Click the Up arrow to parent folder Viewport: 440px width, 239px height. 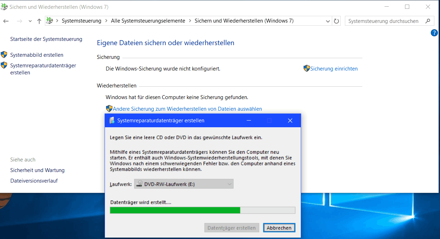click(x=39, y=21)
